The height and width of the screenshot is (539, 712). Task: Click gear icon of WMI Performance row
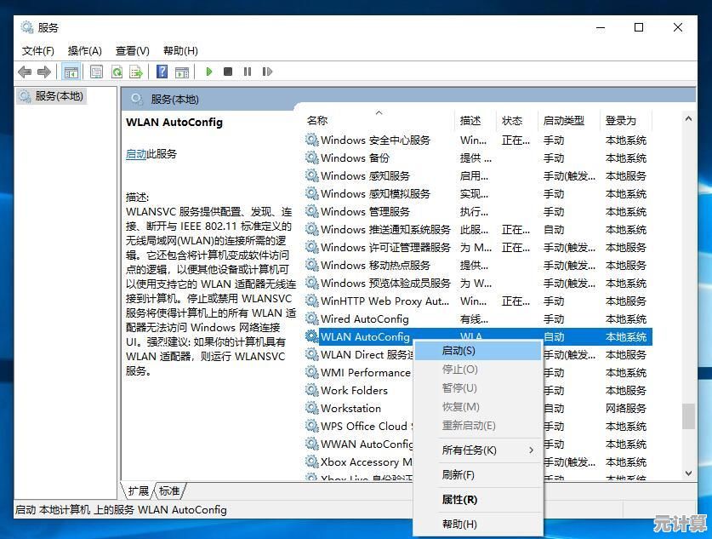311,372
